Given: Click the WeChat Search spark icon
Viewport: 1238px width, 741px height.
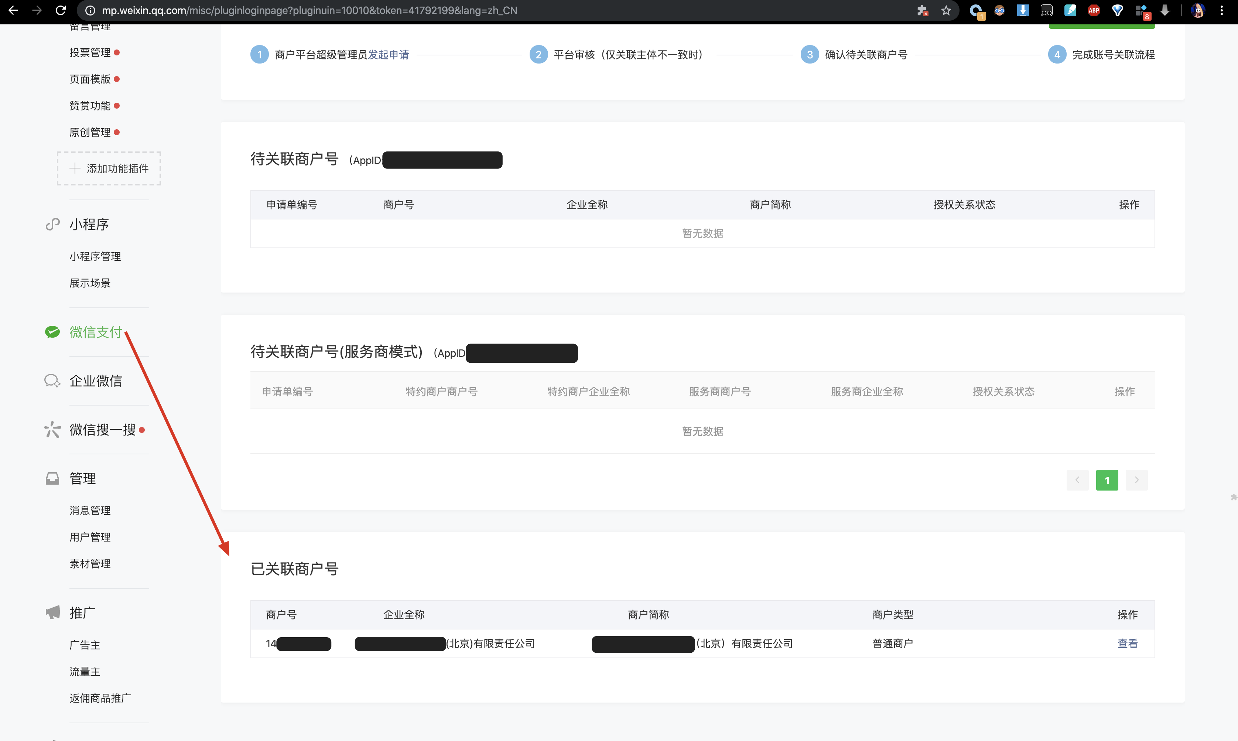Looking at the screenshot, I should coord(52,430).
